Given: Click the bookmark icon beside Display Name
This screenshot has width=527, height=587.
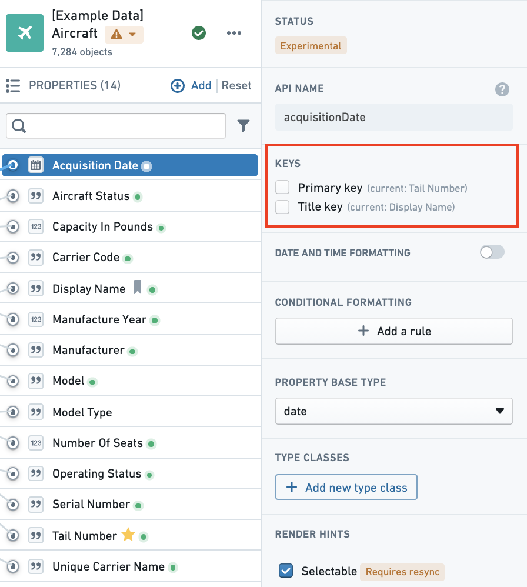Looking at the screenshot, I should pyautogui.click(x=138, y=288).
